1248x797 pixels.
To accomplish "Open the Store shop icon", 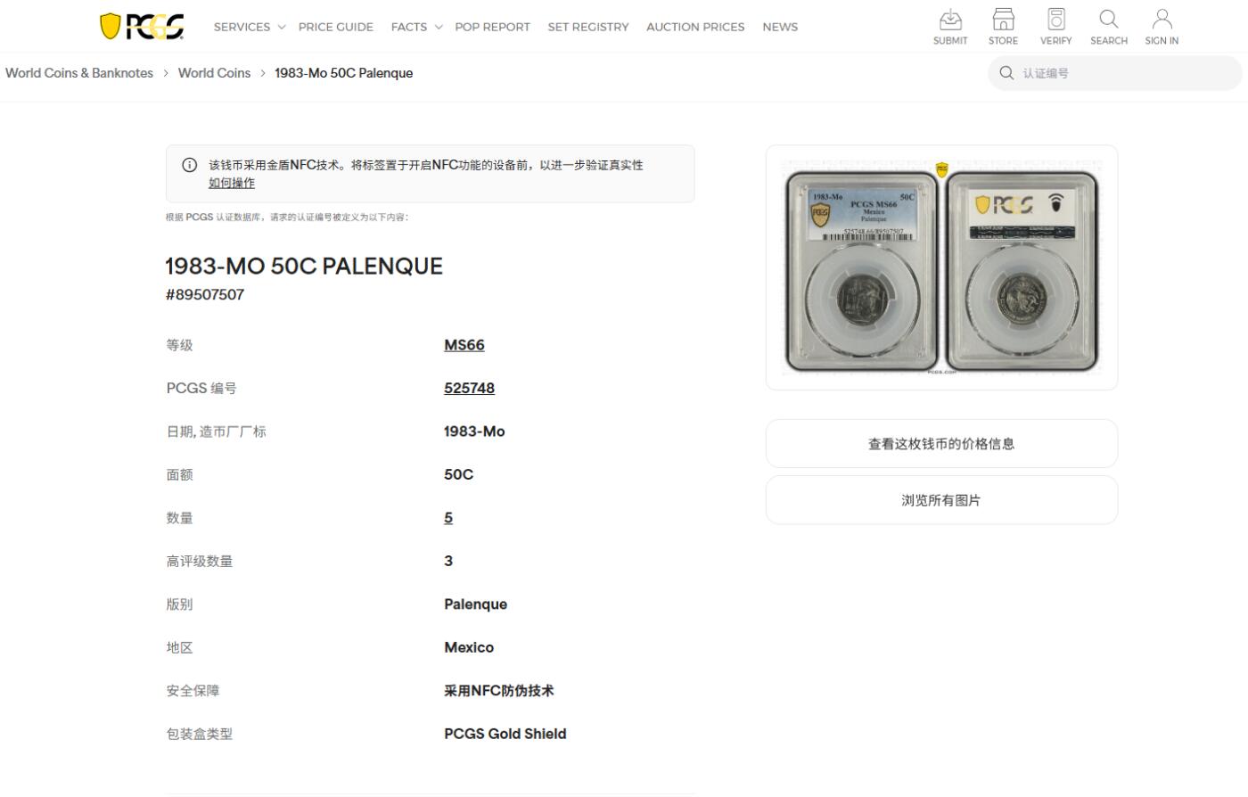I will tap(1003, 20).
